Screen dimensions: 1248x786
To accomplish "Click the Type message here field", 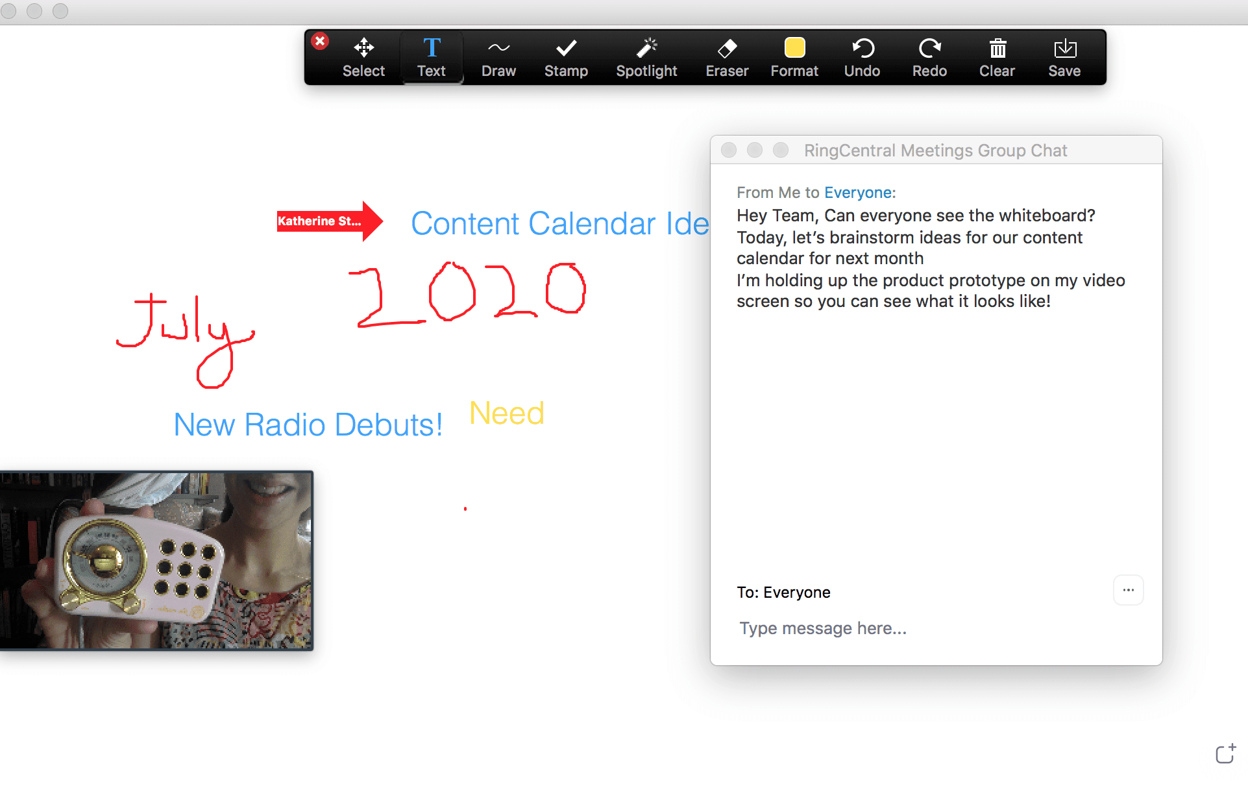I will 935,628.
